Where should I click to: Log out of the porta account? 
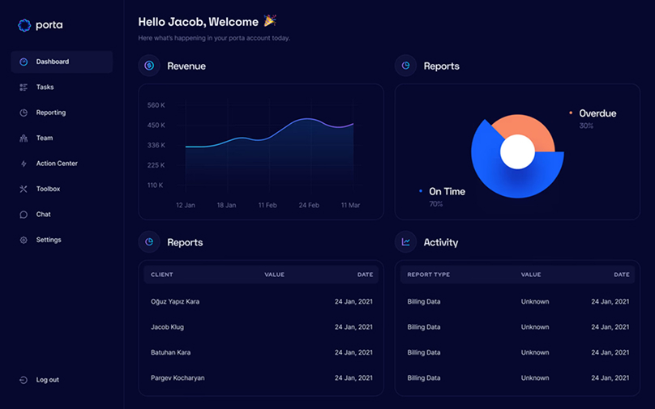47,380
